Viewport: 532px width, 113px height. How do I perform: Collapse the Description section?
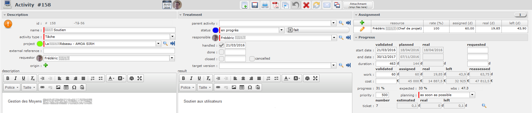click(x=4, y=15)
